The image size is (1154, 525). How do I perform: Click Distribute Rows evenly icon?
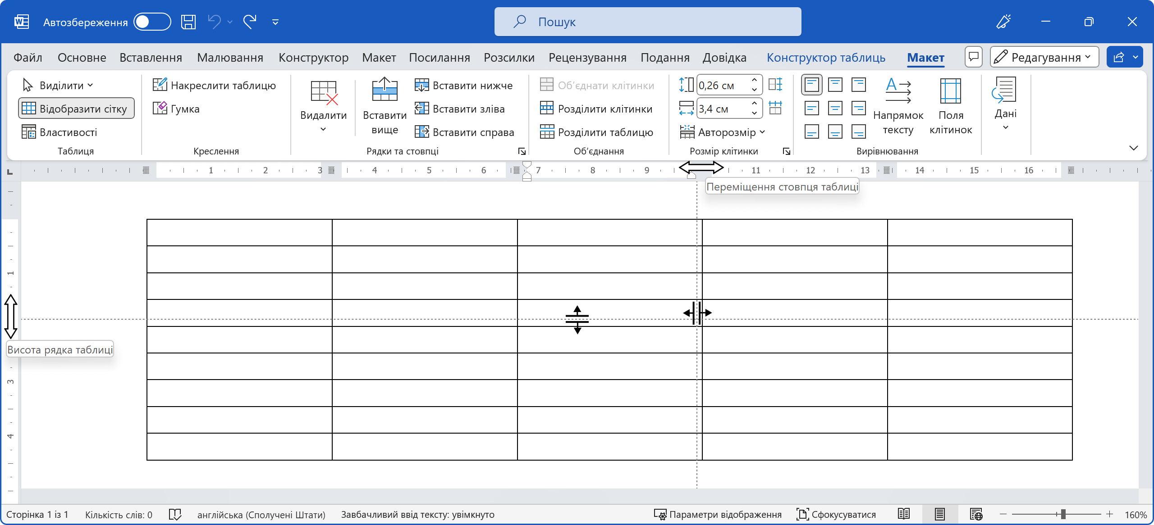pyautogui.click(x=775, y=85)
